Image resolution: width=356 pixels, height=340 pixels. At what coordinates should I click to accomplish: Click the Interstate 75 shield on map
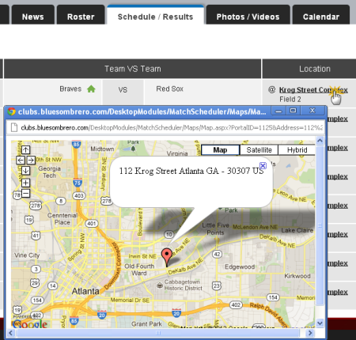click(x=78, y=183)
